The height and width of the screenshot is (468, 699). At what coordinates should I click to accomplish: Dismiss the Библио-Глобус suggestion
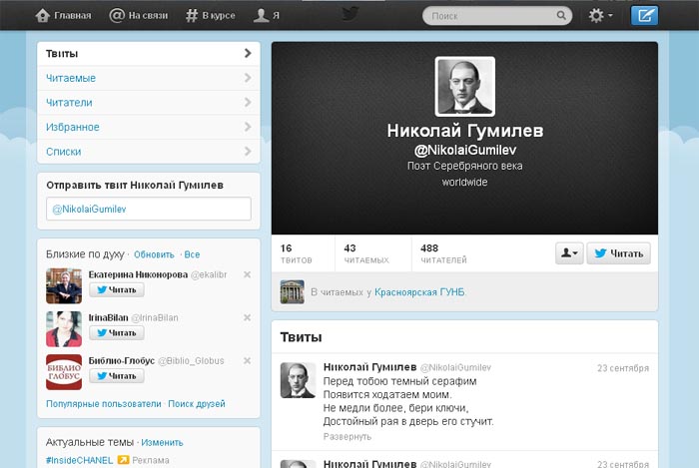(x=247, y=360)
